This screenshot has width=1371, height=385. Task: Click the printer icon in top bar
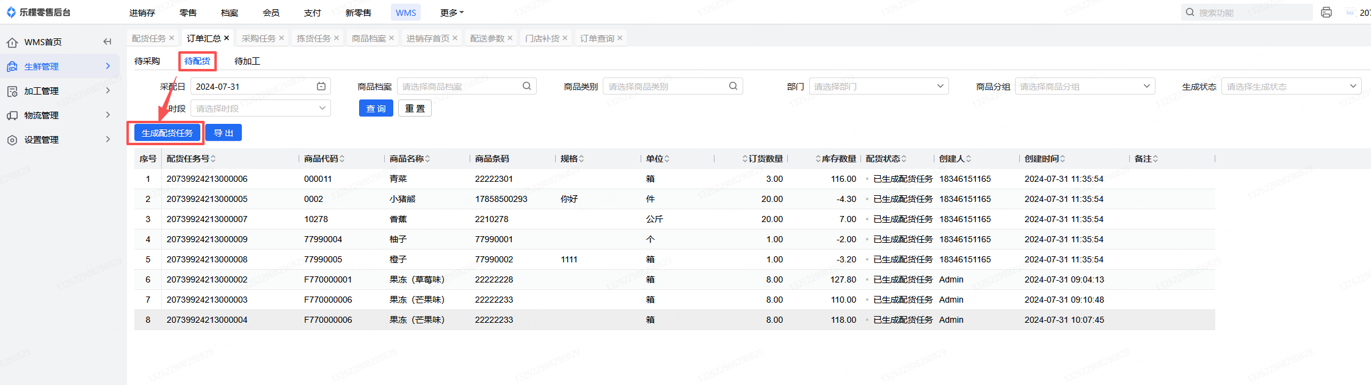tap(1326, 12)
